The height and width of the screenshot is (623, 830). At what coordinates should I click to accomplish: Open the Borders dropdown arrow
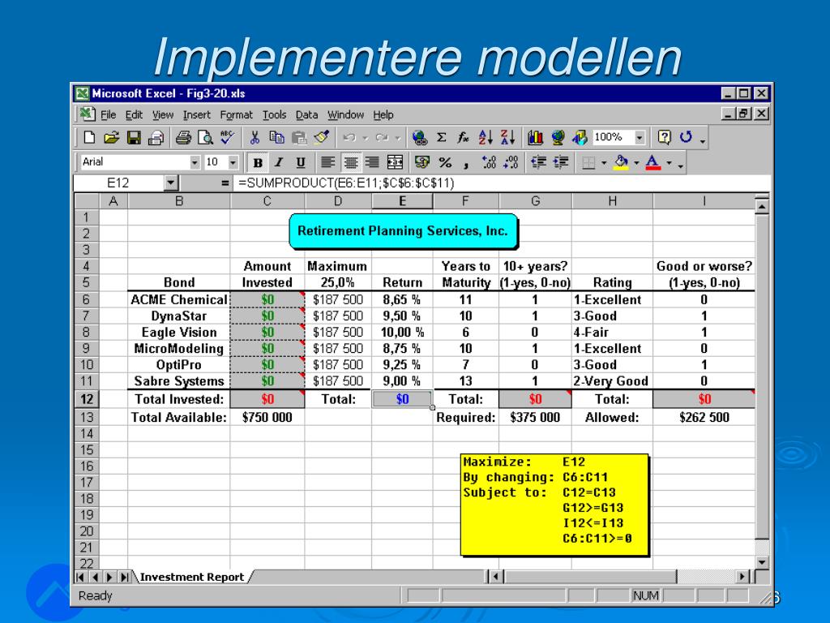coord(603,162)
